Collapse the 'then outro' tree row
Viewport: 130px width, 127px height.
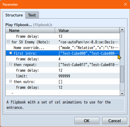pyautogui.click(x=11, y=81)
